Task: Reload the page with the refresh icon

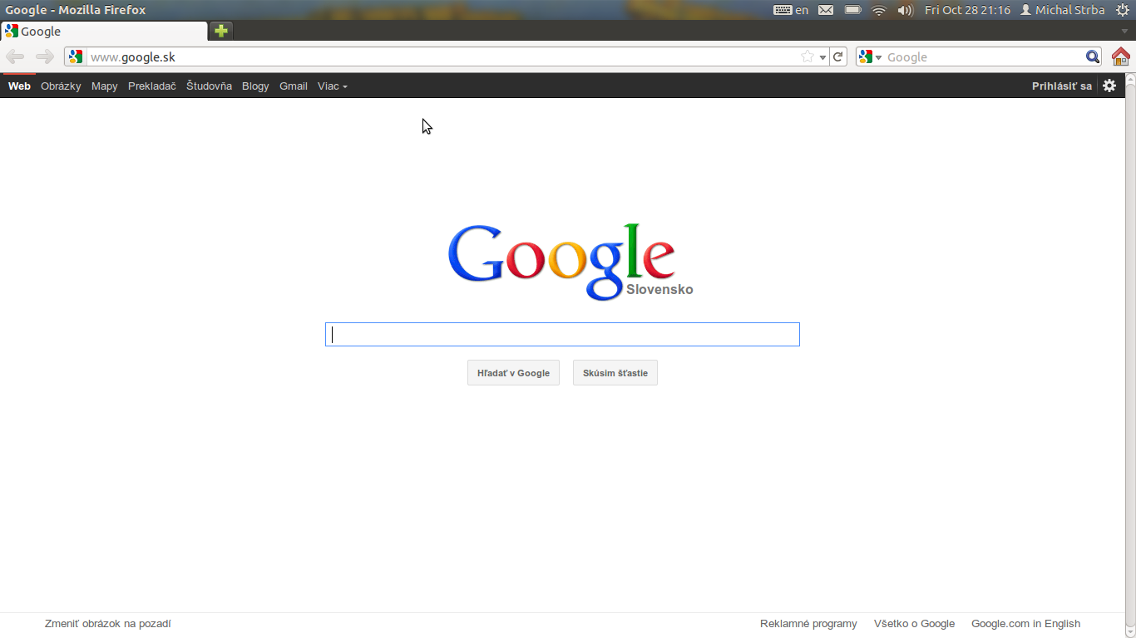Action: pos(838,57)
